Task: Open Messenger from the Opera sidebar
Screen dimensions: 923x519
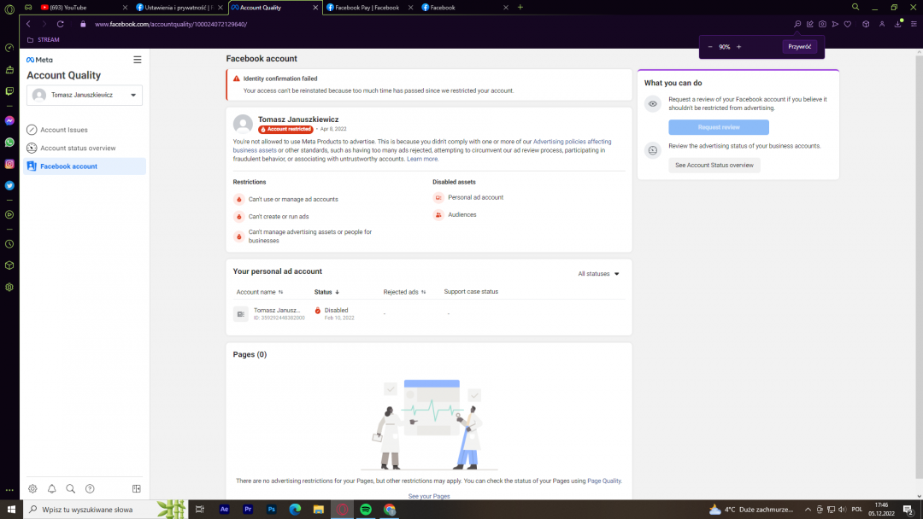Action: pyautogui.click(x=9, y=121)
